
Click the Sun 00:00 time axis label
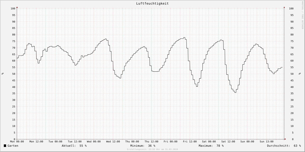coord(247,142)
